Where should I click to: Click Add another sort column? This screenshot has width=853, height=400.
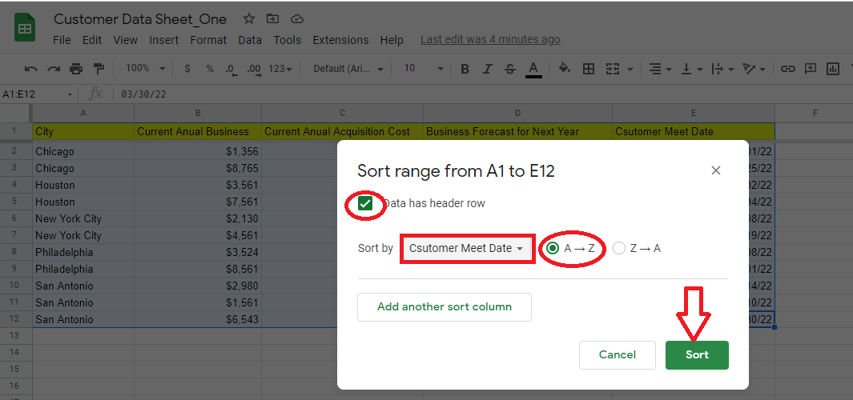coord(444,306)
